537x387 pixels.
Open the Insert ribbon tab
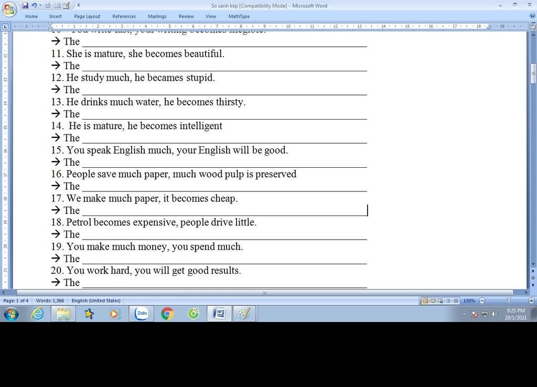[x=55, y=16]
